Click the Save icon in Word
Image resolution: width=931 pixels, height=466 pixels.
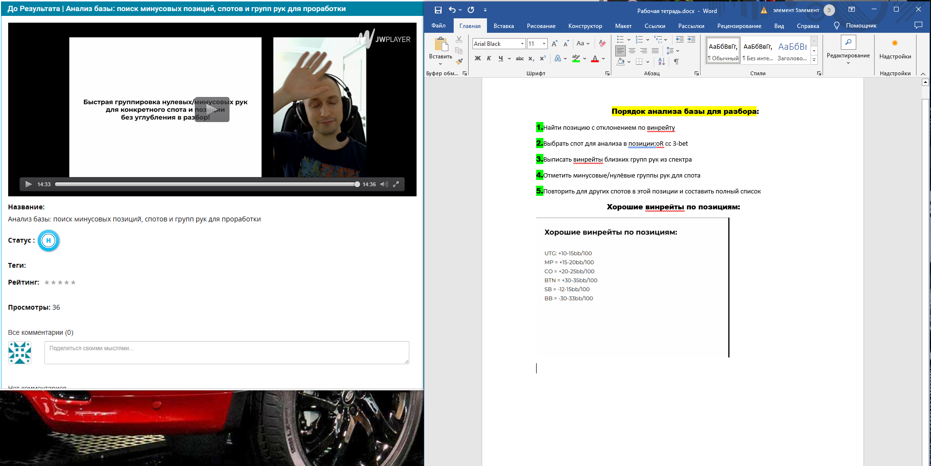[x=438, y=10]
